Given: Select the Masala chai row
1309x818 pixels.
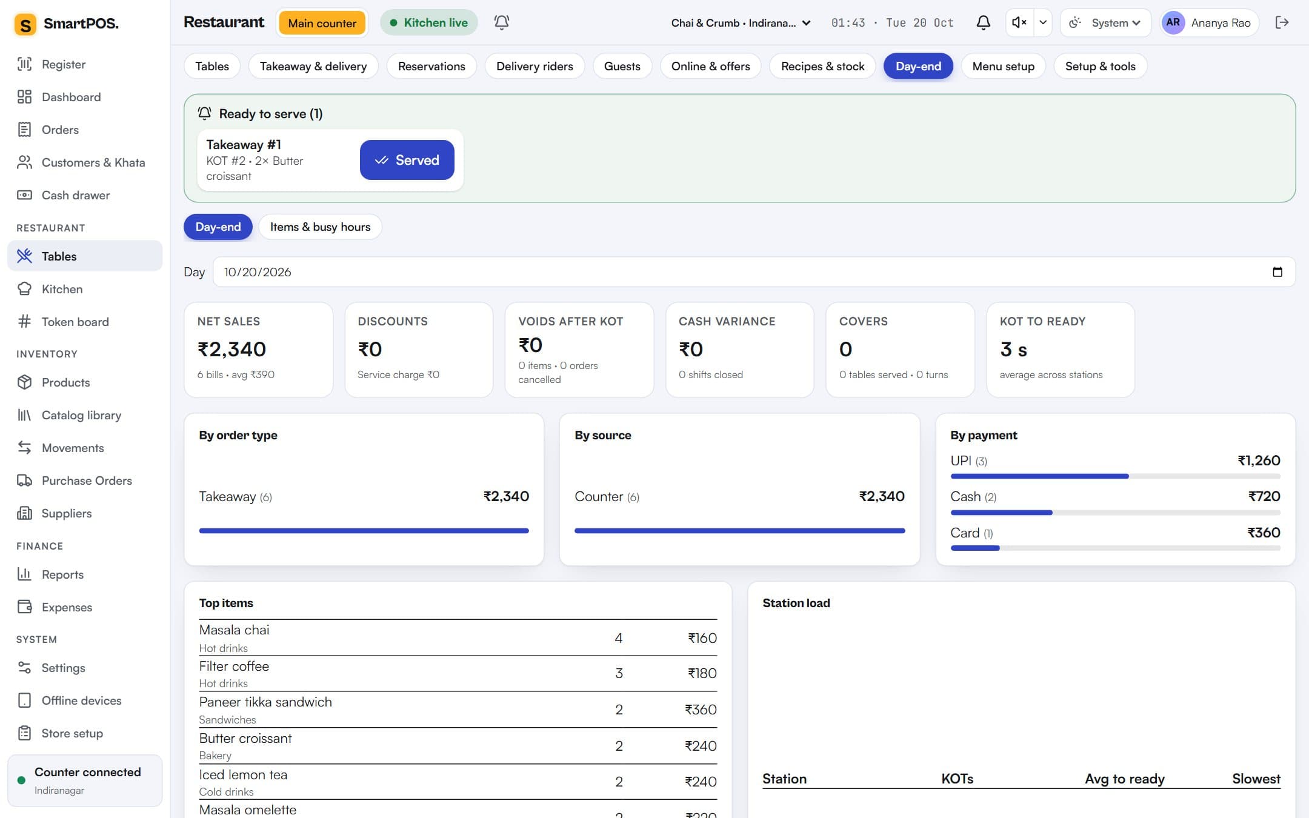Looking at the screenshot, I should 458,638.
